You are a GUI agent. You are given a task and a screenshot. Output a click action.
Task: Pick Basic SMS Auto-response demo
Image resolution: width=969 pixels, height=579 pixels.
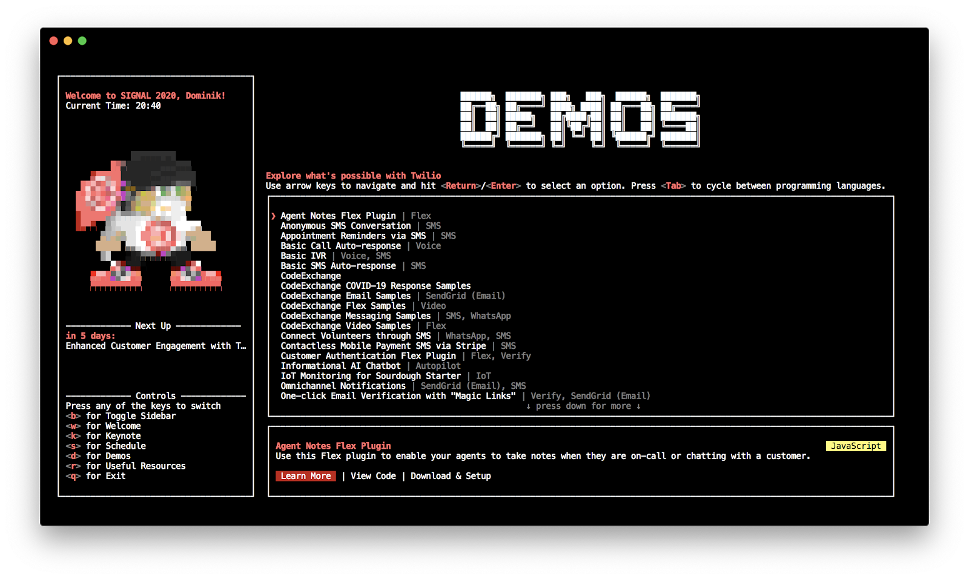[353, 266]
